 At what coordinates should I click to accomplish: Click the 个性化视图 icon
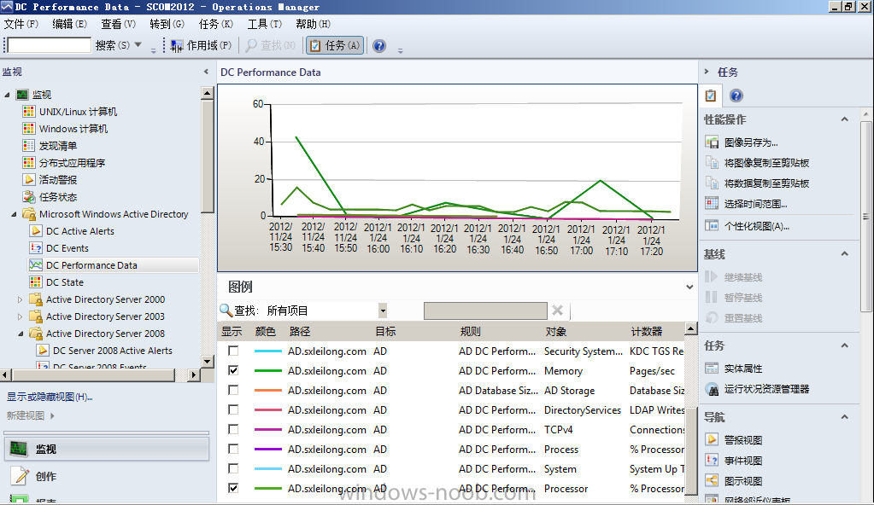coord(712,226)
